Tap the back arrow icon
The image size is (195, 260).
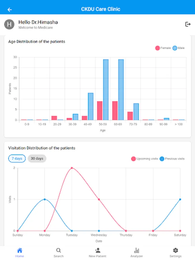pyautogui.click(x=10, y=10)
